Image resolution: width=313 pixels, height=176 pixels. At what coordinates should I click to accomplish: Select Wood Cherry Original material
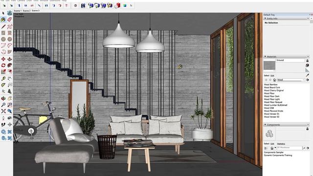[x=274, y=90]
